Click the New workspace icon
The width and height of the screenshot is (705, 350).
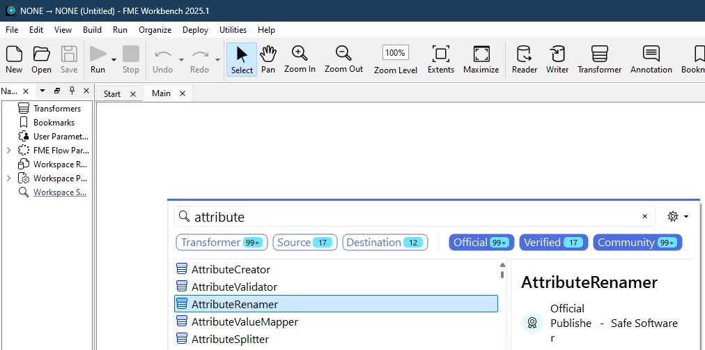(14, 54)
